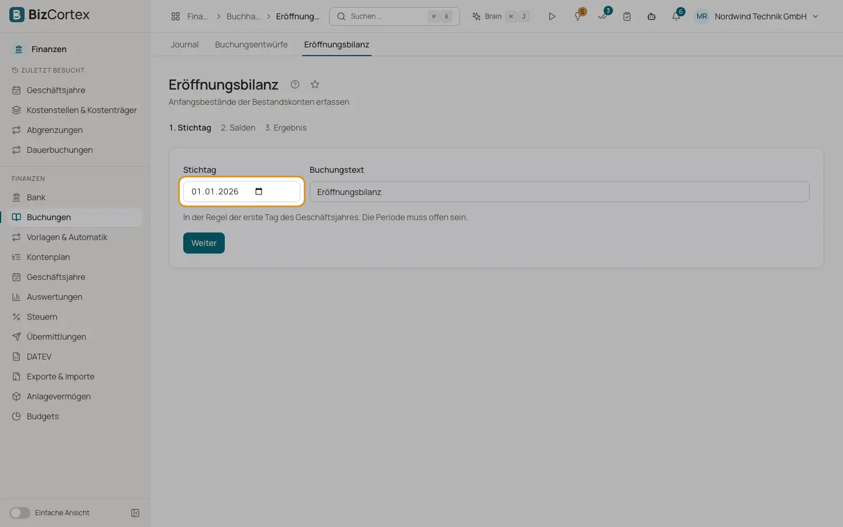Click the Buchungstext input field

coord(560,192)
